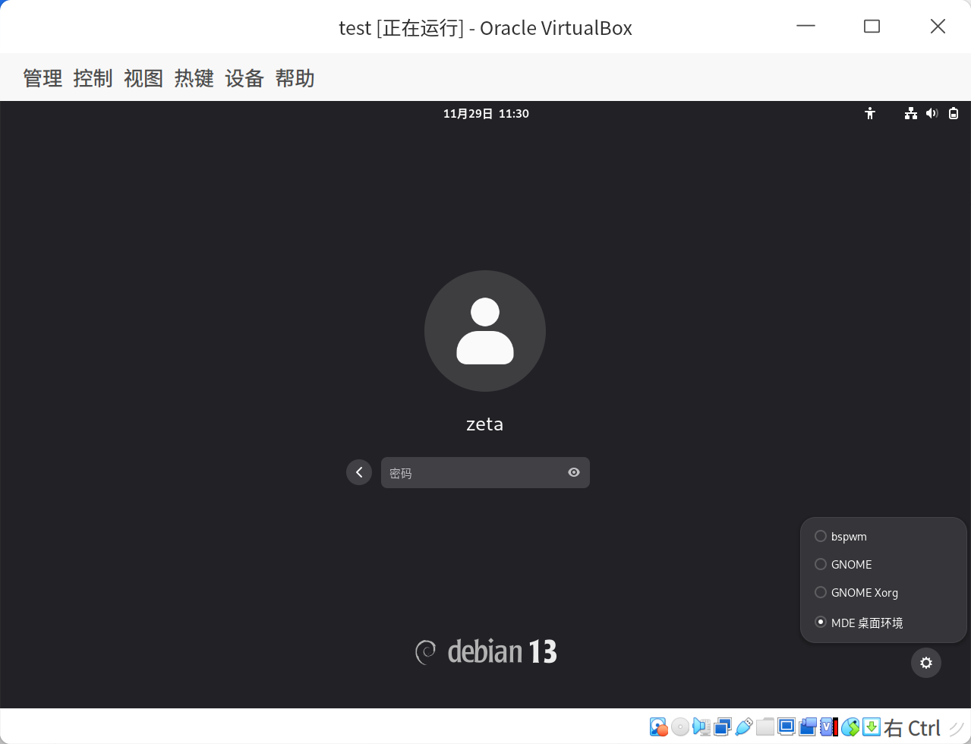This screenshot has height=744, width=971.
Task: Click the battery icon in the top bar
Action: click(x=954, y=114)
